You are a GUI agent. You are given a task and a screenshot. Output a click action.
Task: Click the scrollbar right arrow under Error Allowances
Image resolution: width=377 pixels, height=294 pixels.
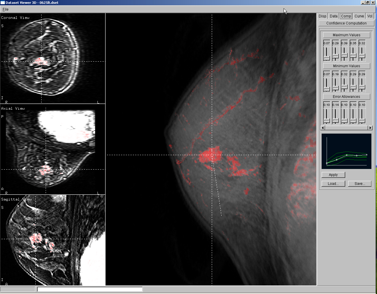point(371,128)
